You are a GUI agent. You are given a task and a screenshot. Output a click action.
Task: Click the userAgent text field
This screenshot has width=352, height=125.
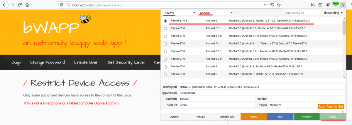pos(262,87)
